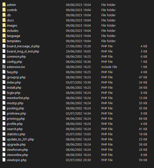154x168 pixels.
Task: Select the file name statistics.php
Action: click(16, 134)
